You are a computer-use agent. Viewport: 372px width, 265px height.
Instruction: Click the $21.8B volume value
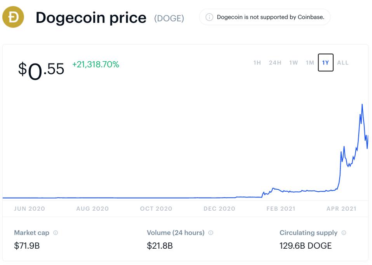[x=160, y=246]
